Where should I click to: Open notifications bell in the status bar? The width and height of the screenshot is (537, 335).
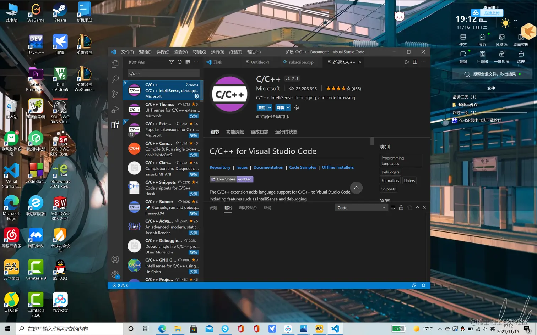423,285
